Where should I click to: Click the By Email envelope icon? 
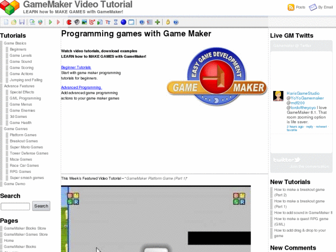coord(312,7)
